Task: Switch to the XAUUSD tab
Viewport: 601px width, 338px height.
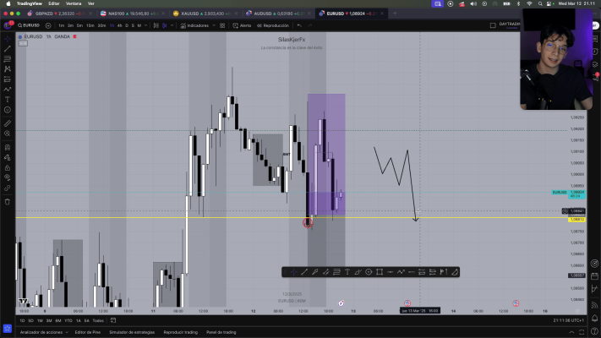Action: click(205, 14)
